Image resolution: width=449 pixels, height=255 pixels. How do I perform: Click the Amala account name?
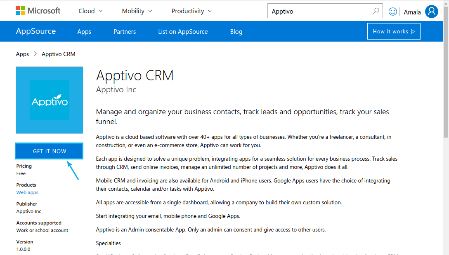[412, 12]
